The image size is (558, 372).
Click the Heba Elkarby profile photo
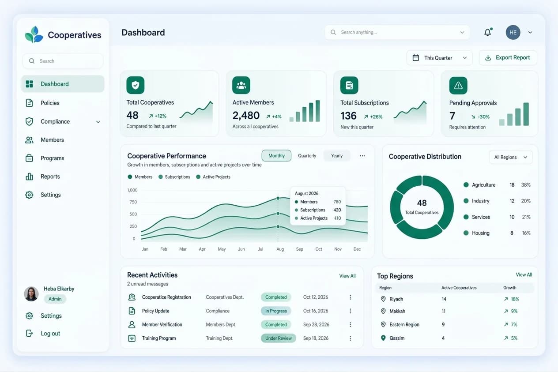click(31, 294)
